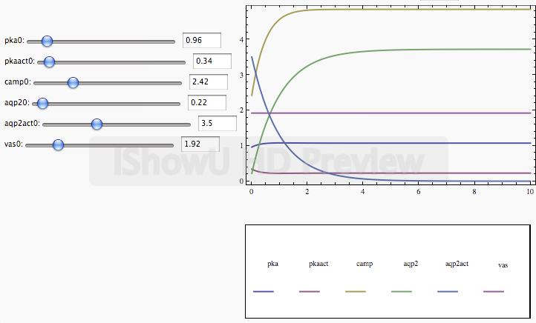The width and height of the screenshot is (536, 323).
Task: Click the x-axis tick label 6
Action: pos(419,192)
